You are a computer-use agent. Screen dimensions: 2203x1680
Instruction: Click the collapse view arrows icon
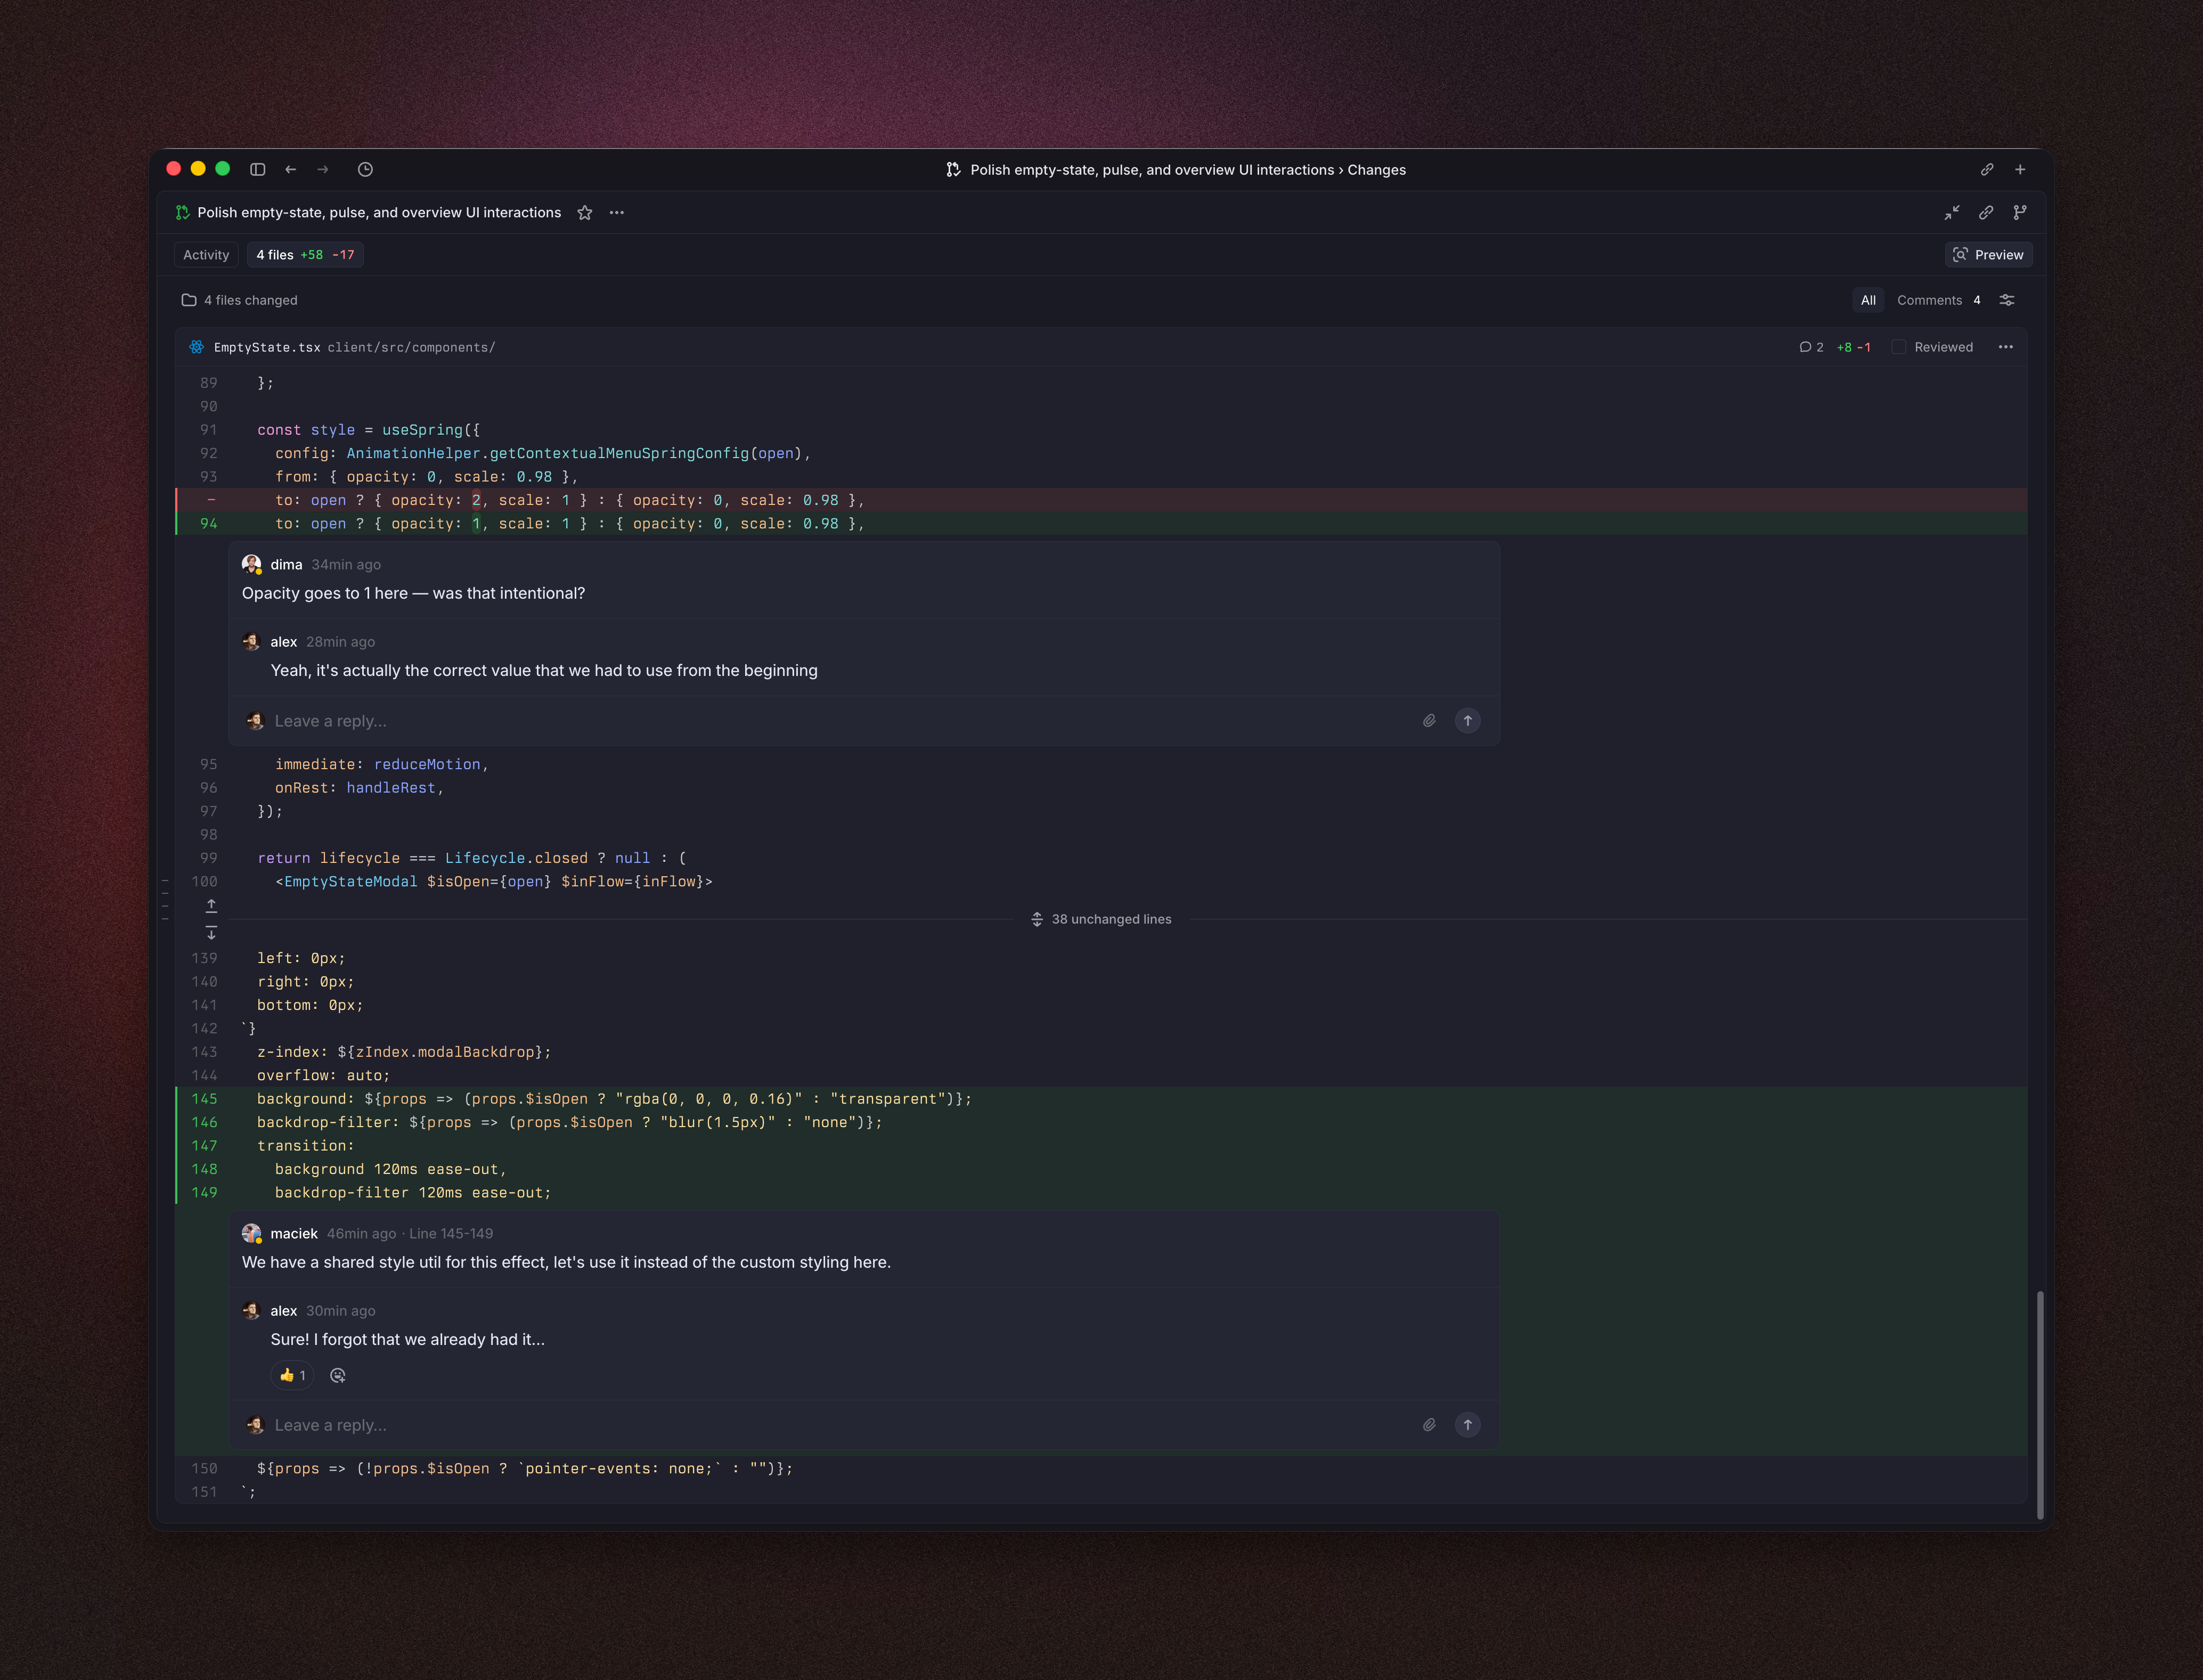pos(1951,212)
